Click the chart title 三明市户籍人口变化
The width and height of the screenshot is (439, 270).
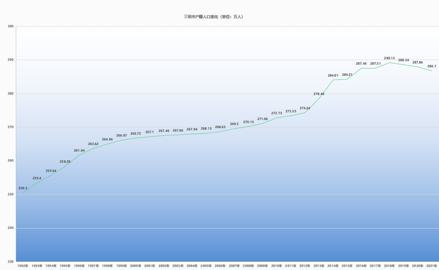tap(214, 16)
